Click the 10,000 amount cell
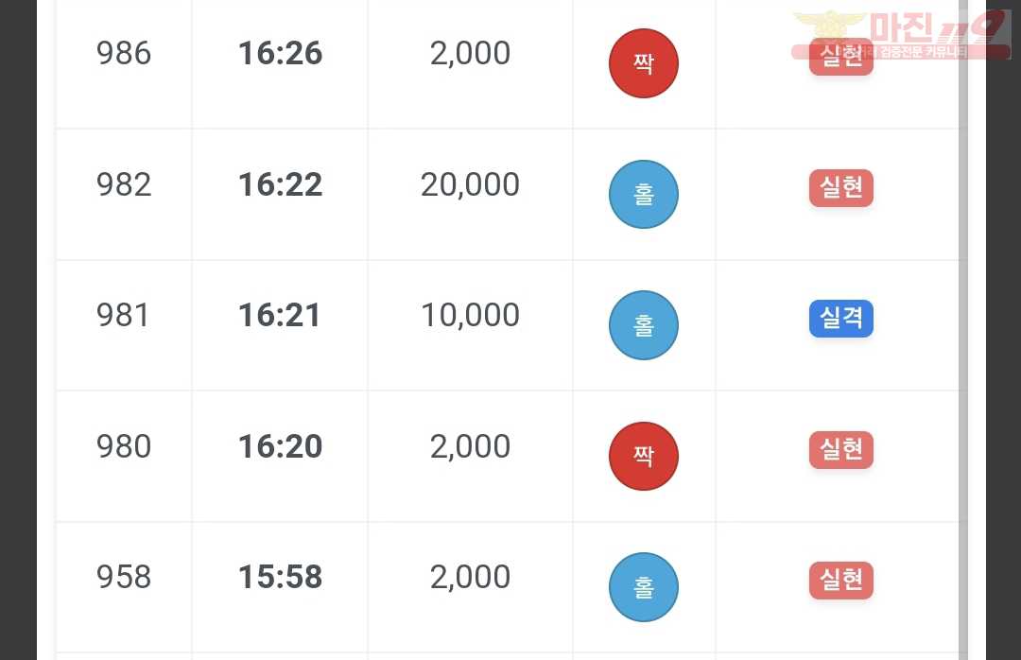Screen dimensions: 1021x660 click(470, 315)
